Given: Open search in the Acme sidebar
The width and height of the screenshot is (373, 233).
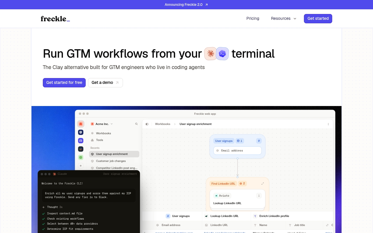Looking at the screenshot, I should 136,124.
